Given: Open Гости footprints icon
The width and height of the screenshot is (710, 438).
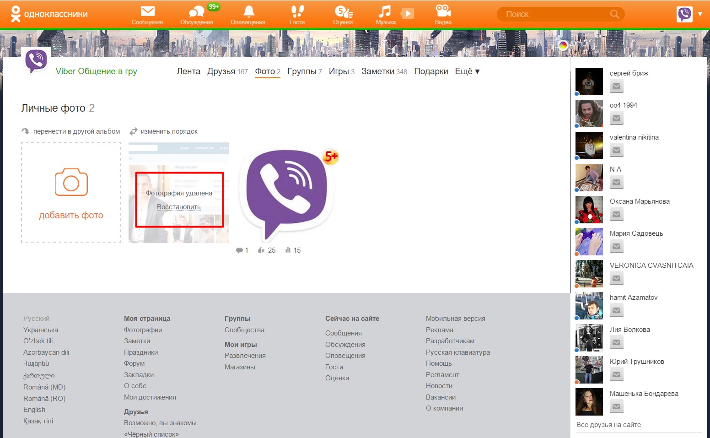Looking at the screenshot, I should click(297, 12).
